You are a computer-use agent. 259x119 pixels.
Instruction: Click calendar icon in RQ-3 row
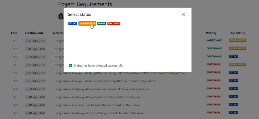pyautogui.click(x=27, y=65)
